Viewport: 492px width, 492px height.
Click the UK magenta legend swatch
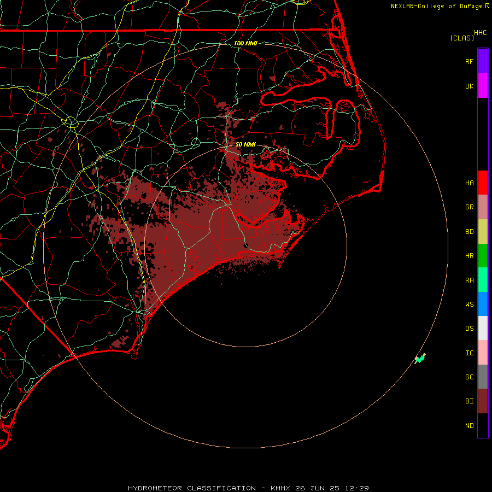(x=483, y=86)
